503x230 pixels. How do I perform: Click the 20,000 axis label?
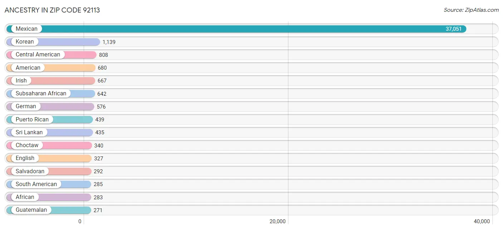(278, 221)
